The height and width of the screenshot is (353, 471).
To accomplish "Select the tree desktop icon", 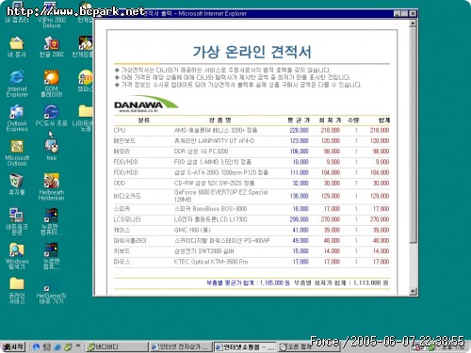I will [52, 150].
